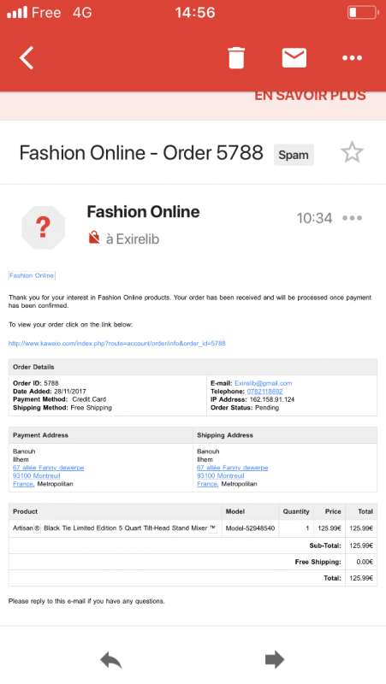This screenshot has height=684, width=386.
Task: Expand recipient details at à Exirelib
Action: pos(133,239)
